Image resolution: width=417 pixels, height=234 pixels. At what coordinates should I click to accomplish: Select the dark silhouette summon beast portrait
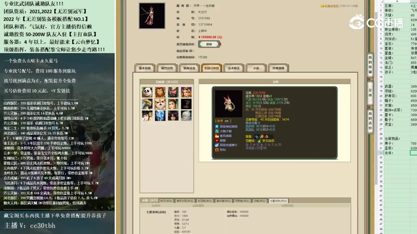pos(186,104)
